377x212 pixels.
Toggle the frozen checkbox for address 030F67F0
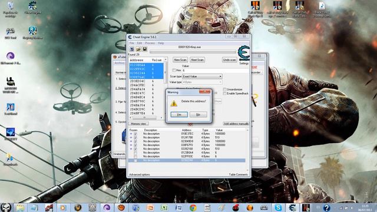(x=135, y=145)
